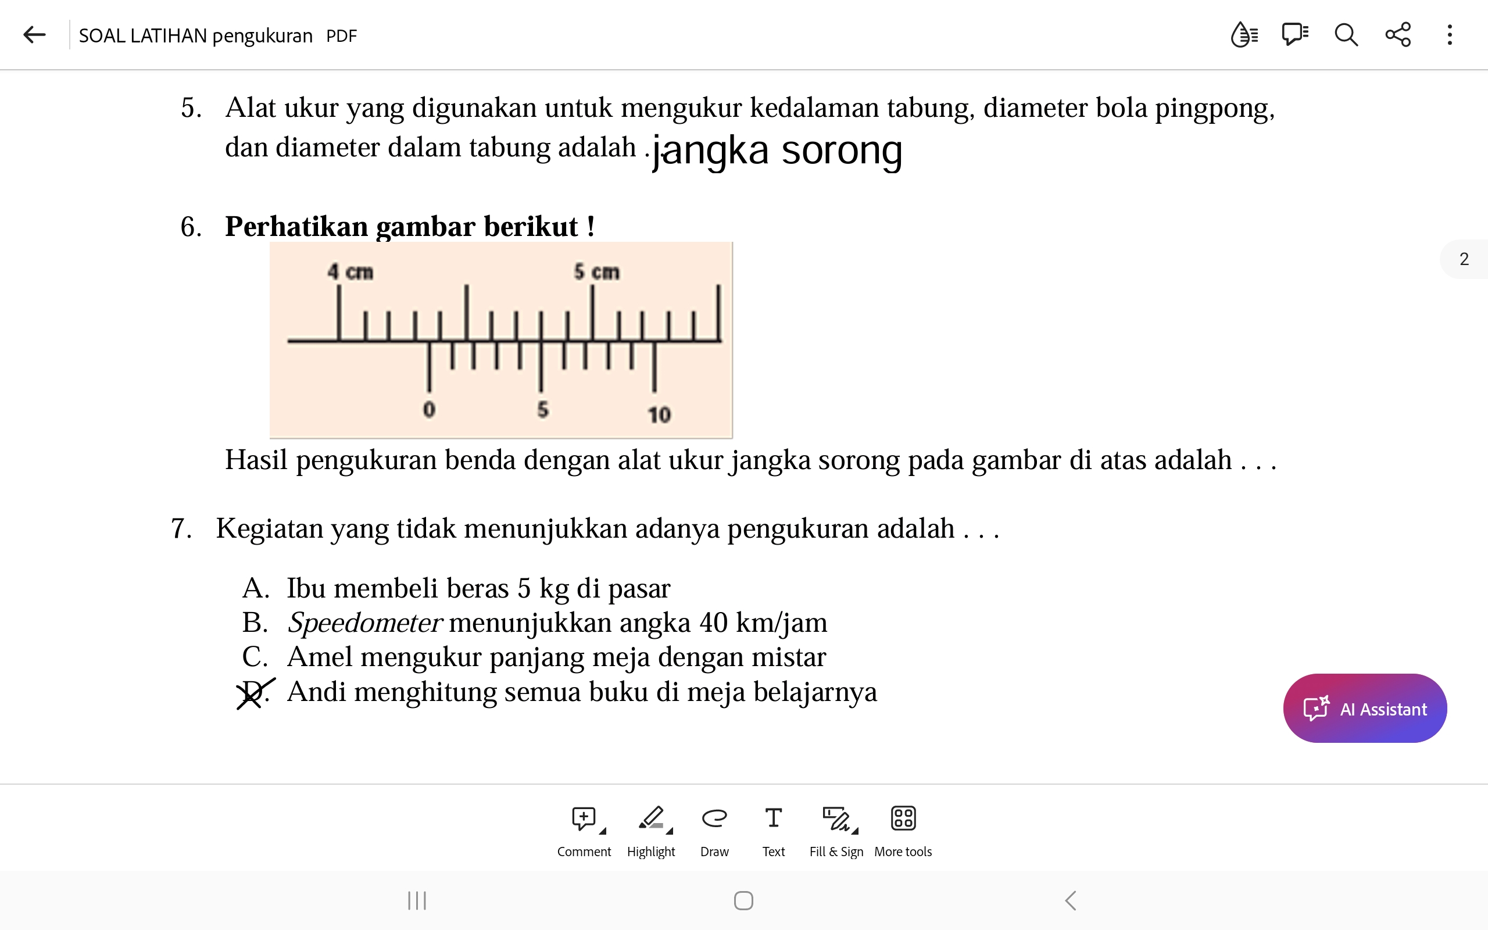The image size is (1488, 930).
Task: Click the More tools icon
Action: (903, 818)
